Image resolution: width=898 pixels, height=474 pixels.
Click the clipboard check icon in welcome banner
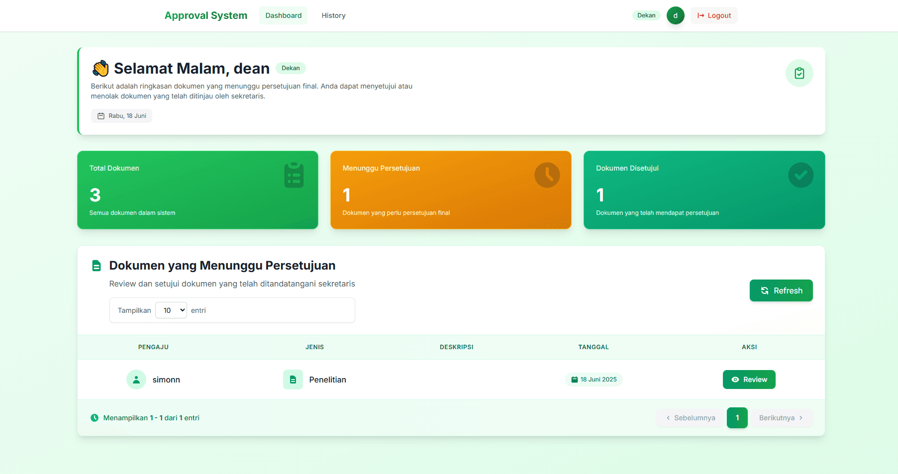(x=799, y=73)
